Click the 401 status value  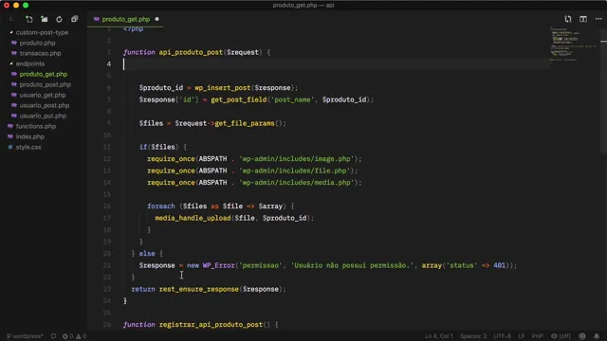[x=500, y=265]
